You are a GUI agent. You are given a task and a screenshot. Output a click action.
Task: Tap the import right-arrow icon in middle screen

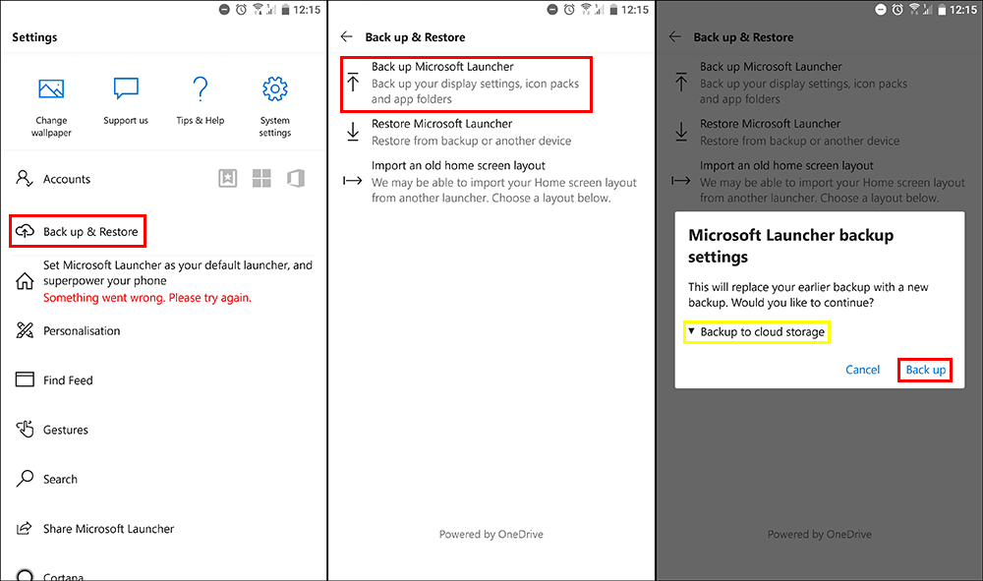(x=352, y=181)
